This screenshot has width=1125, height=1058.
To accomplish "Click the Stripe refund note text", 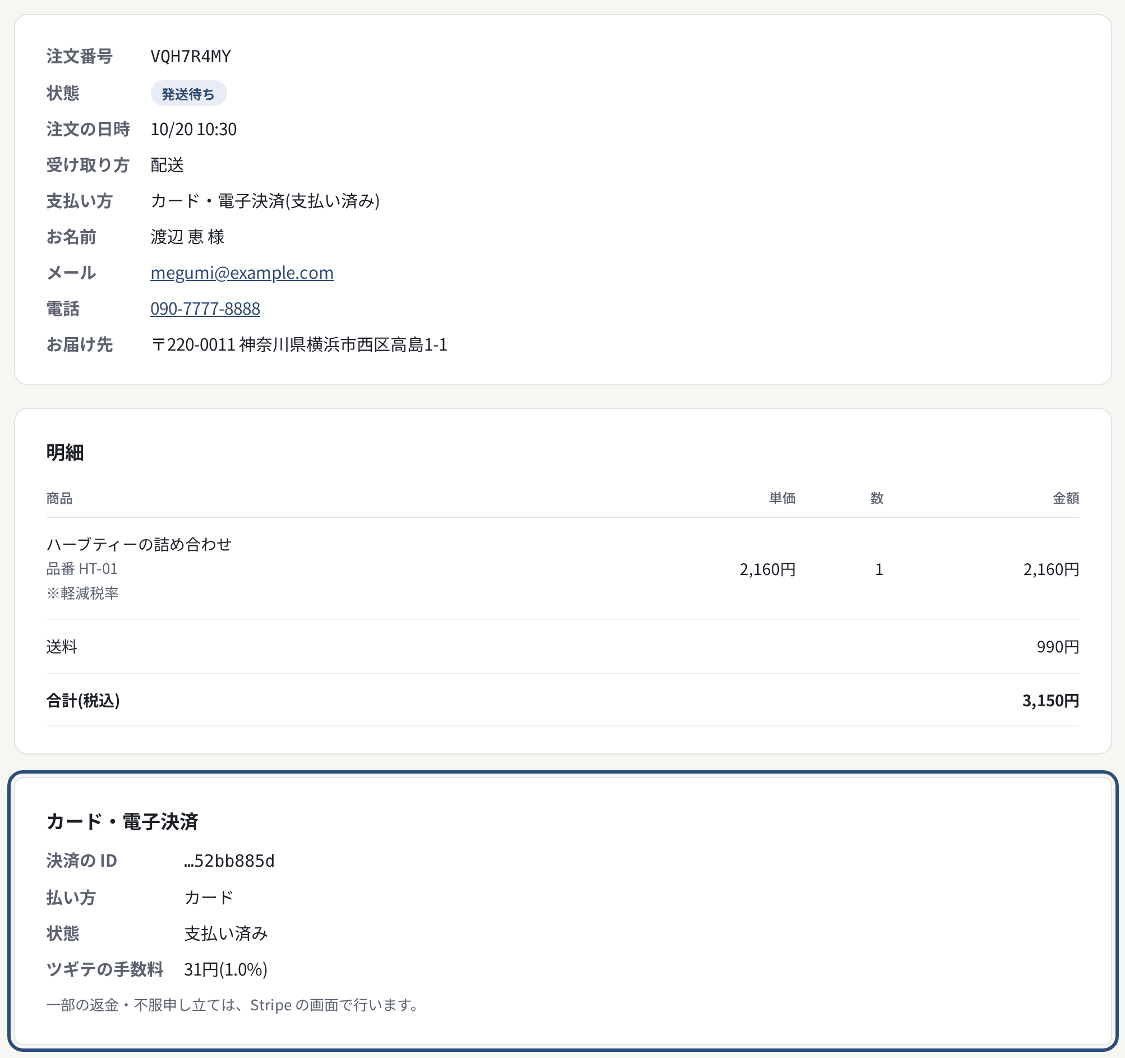I will pyautogui.click(x=233, y=1005).
